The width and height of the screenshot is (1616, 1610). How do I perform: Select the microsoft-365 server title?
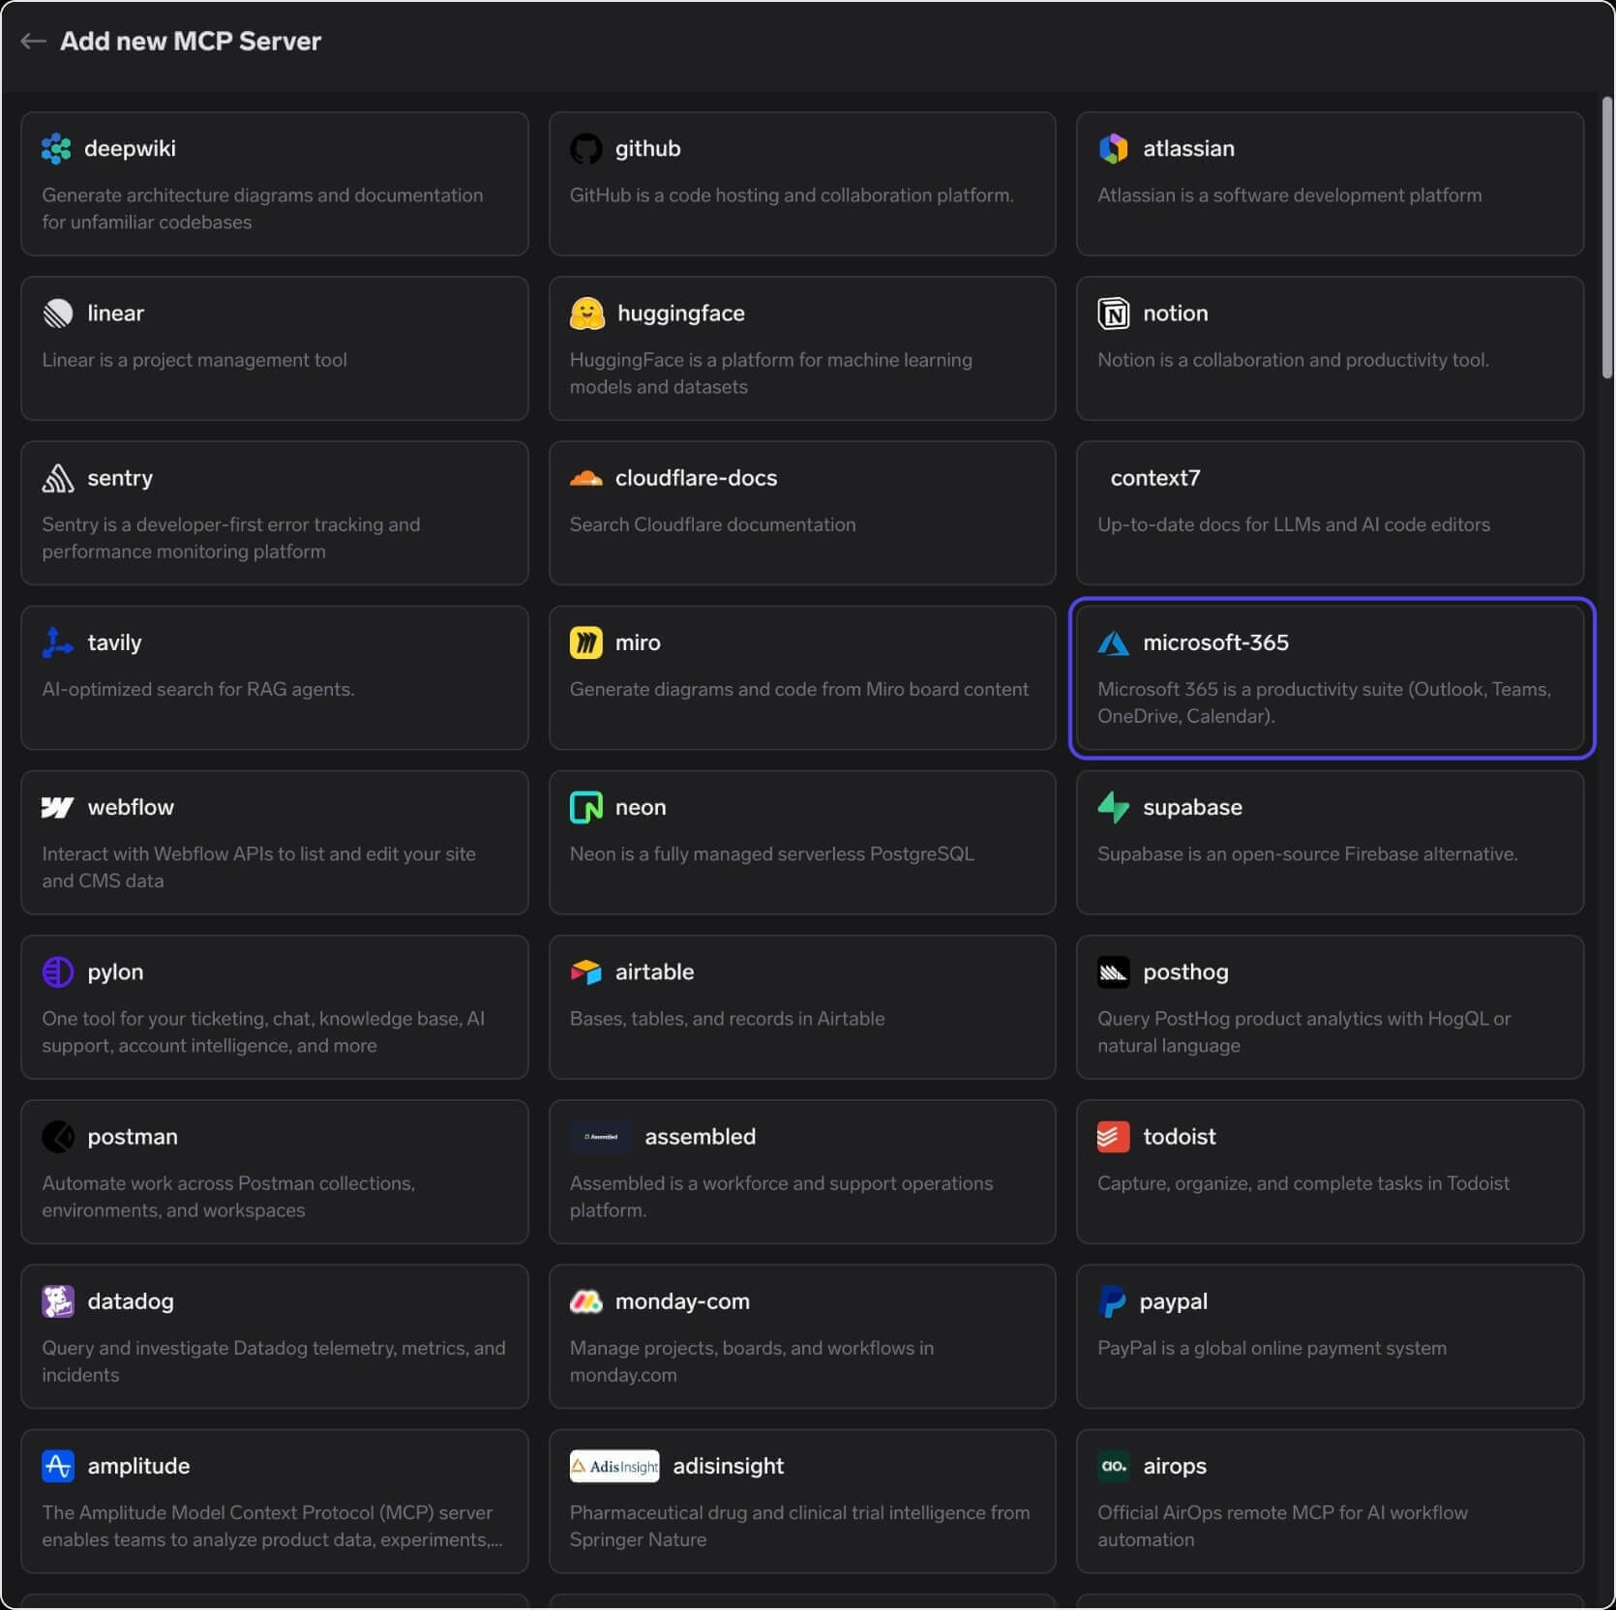click(1215, 642)
